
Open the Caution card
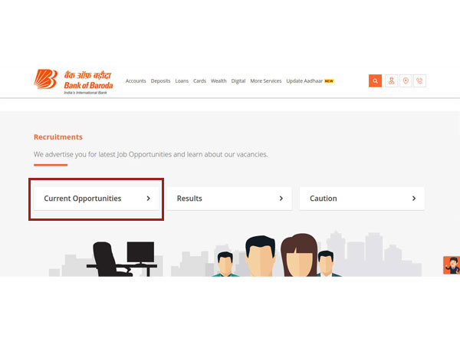(362, 199)
